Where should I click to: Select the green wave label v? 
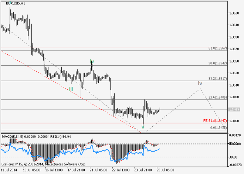click(143, 127)
